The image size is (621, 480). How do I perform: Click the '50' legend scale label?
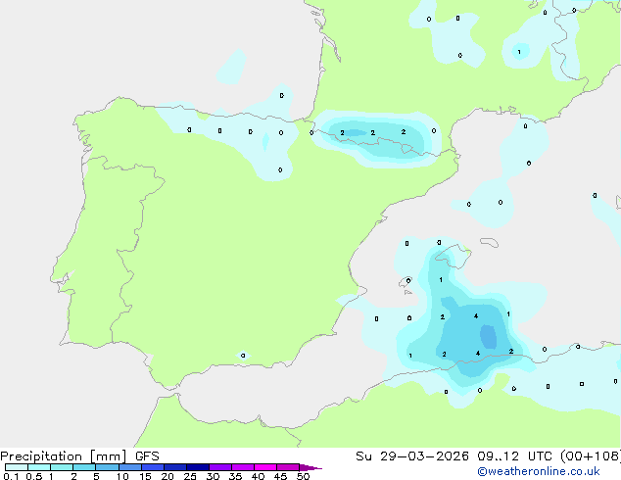click(303, 476)
